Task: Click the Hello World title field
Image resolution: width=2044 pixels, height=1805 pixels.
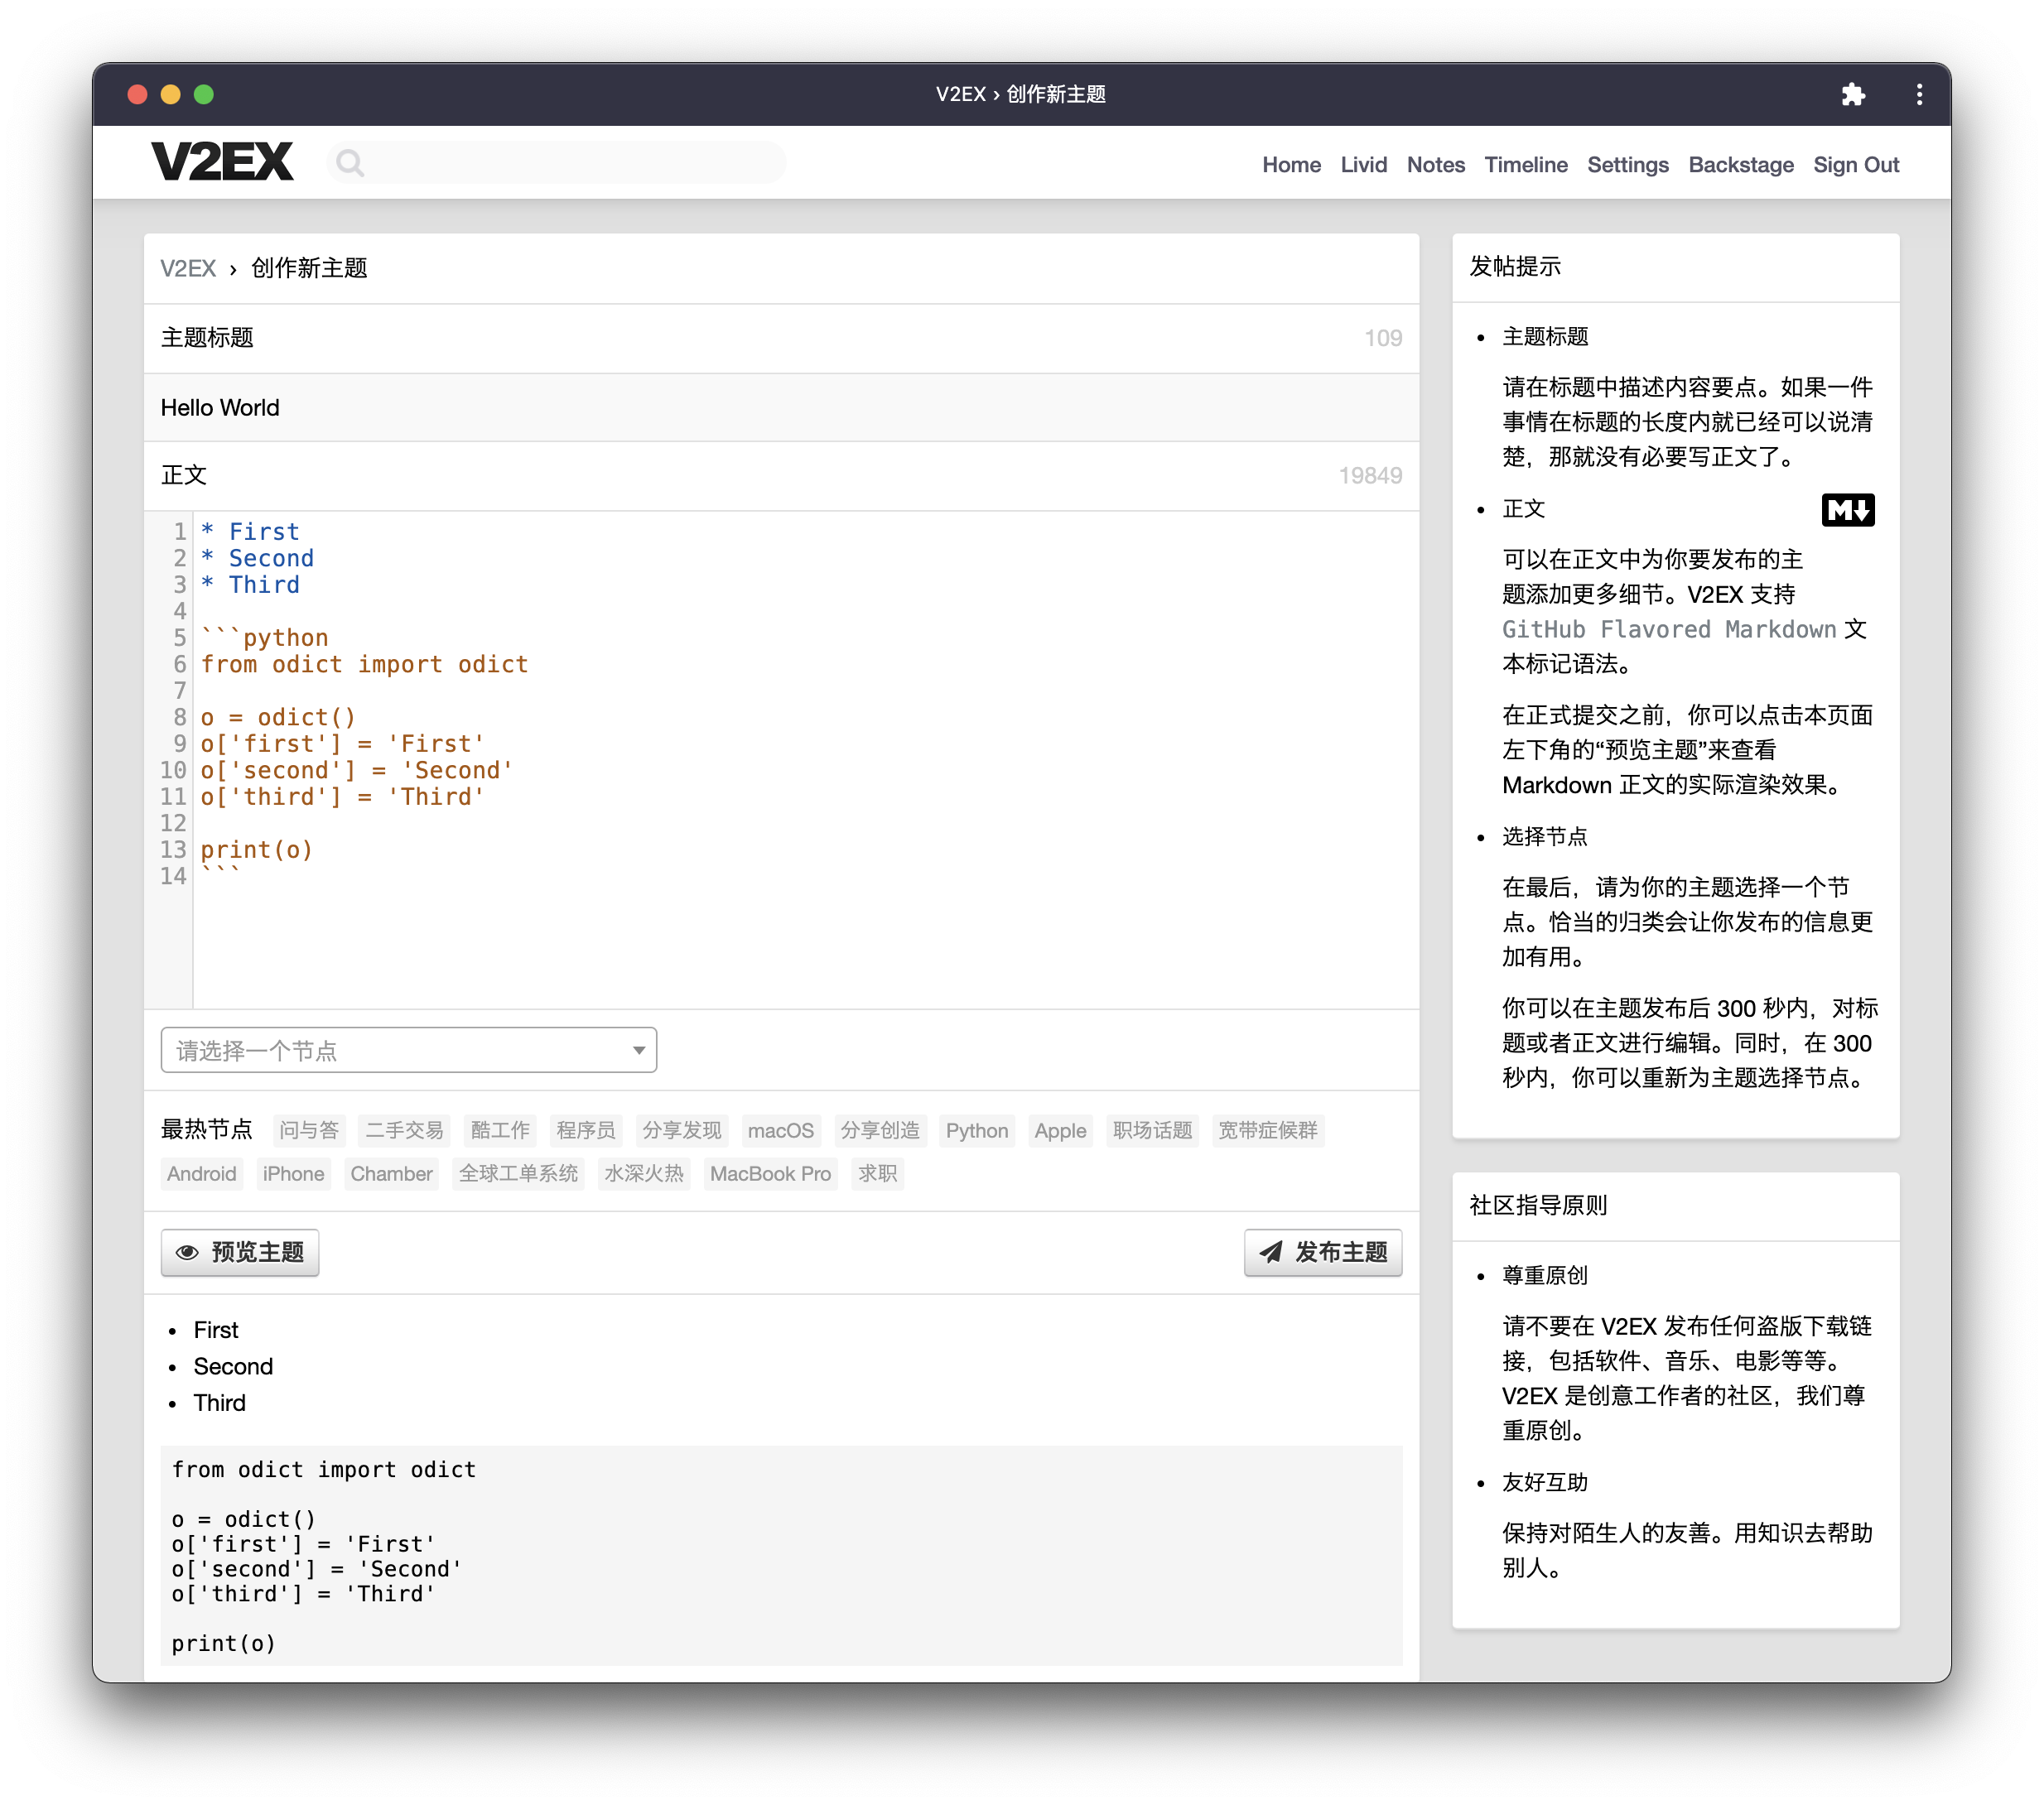Action: (x=781, y=408)
